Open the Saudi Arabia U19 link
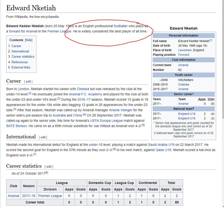 click(161, 145)
